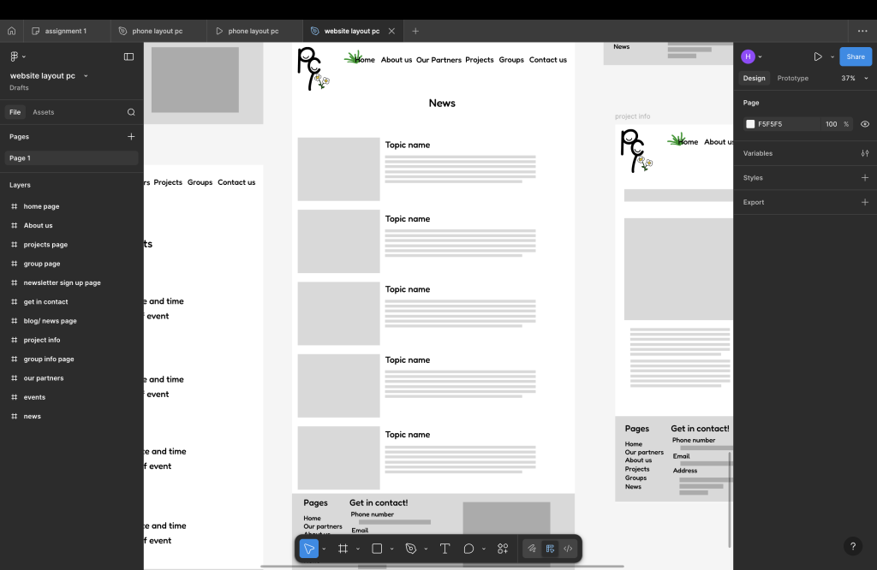Viewport: 877px width, 570px height.
Task: Click the Home icon in tab bar
Action: (x=12, y=31)
